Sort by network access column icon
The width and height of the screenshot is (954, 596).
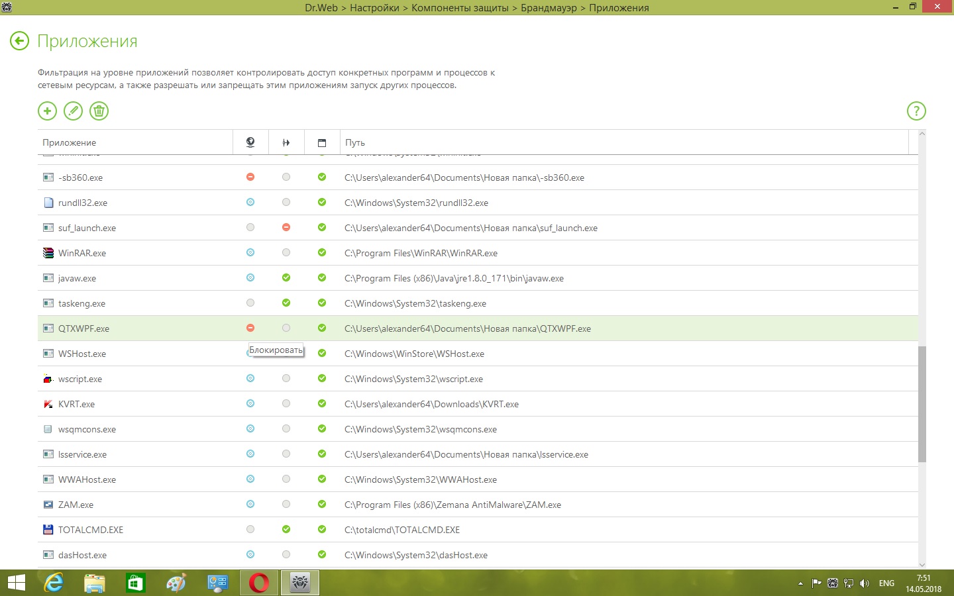point(250,142)
